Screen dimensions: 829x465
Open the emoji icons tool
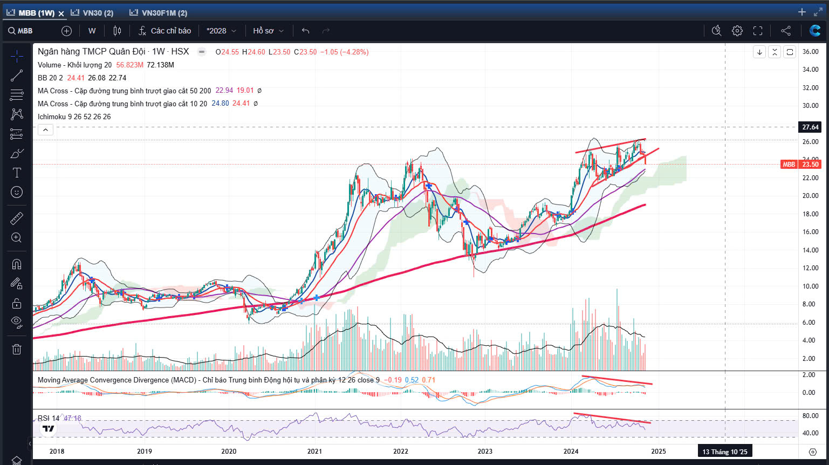coord(17,192)
